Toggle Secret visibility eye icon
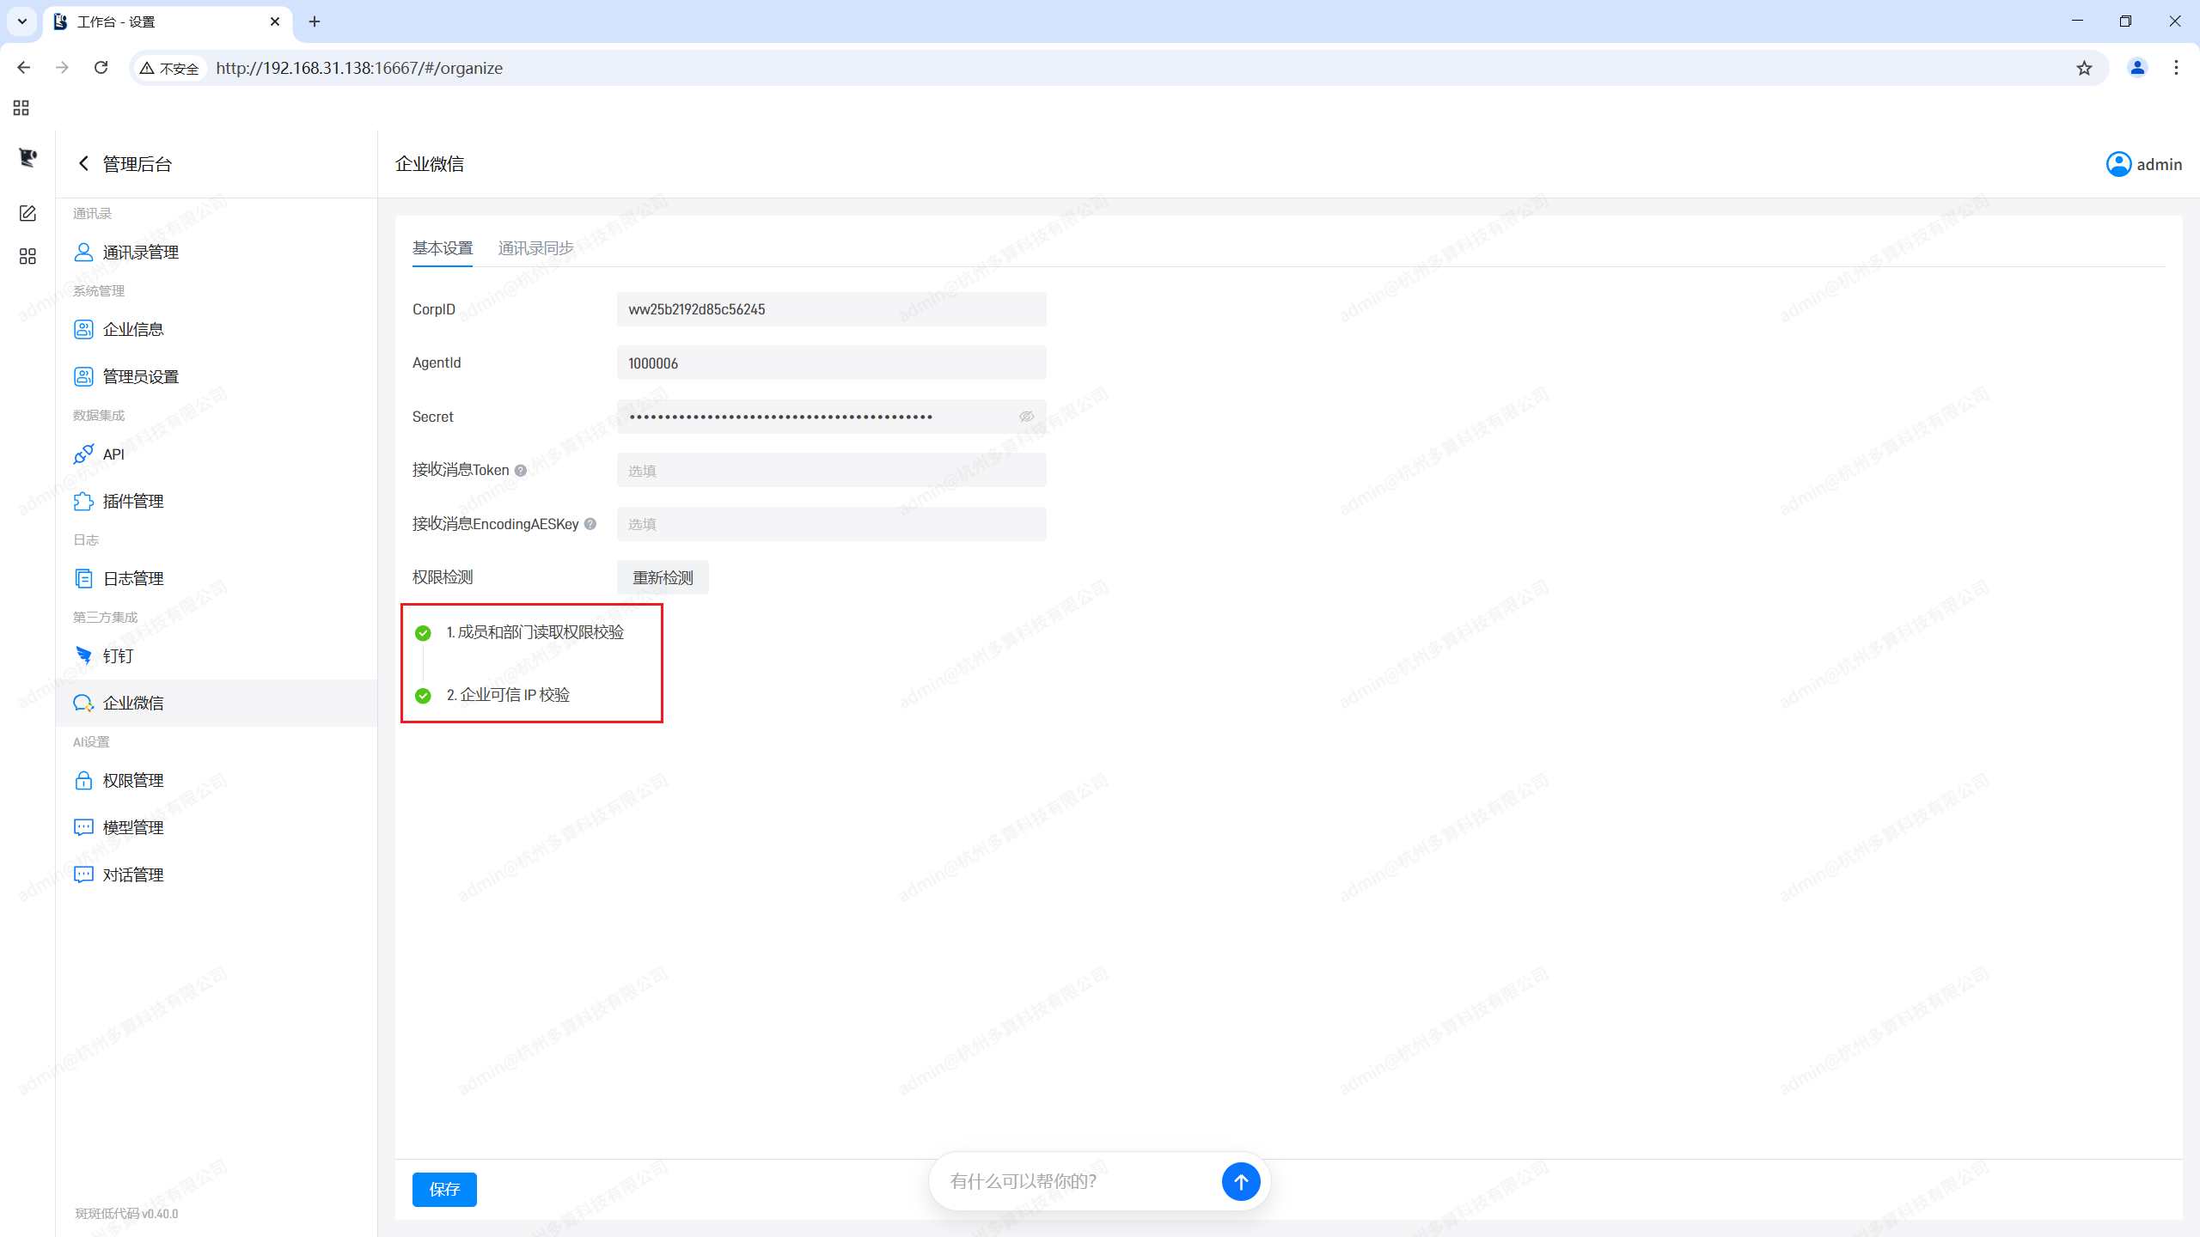 point(1026,417)
